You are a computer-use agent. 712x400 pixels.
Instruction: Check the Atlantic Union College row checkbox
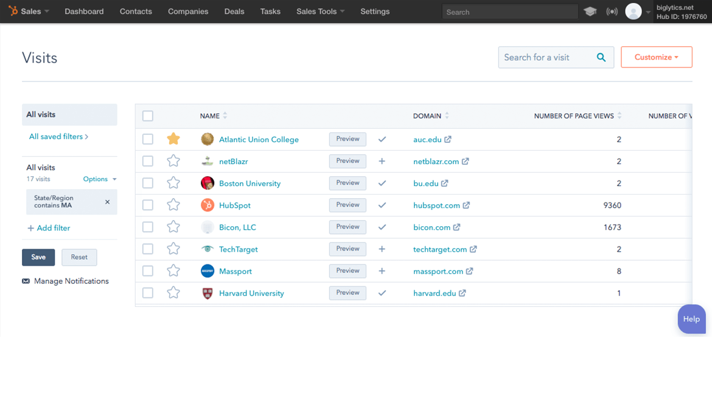[x=148, y=139]
